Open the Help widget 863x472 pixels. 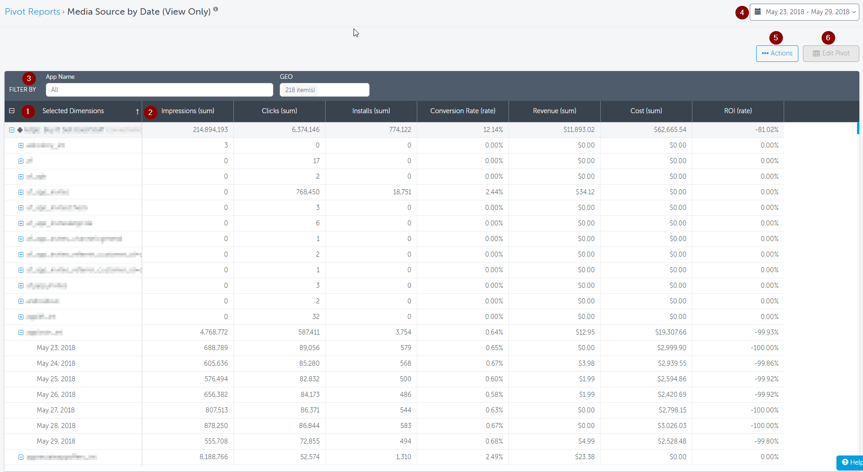tap(851, 462)
